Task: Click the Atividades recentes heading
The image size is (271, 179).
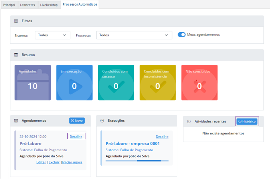Action: 210,121
